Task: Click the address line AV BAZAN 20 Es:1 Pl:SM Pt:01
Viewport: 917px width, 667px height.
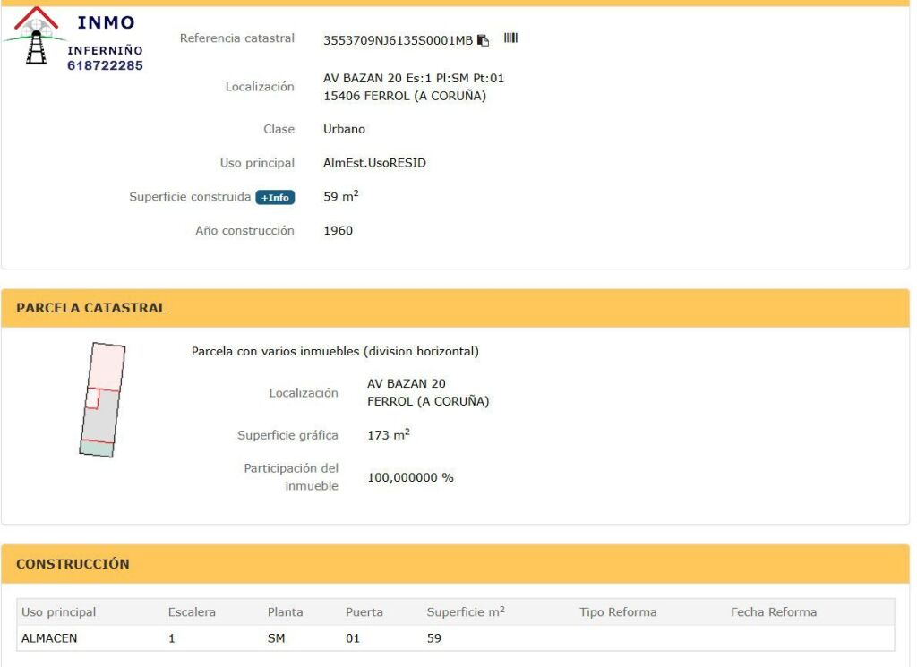Action: pos(414,78)
